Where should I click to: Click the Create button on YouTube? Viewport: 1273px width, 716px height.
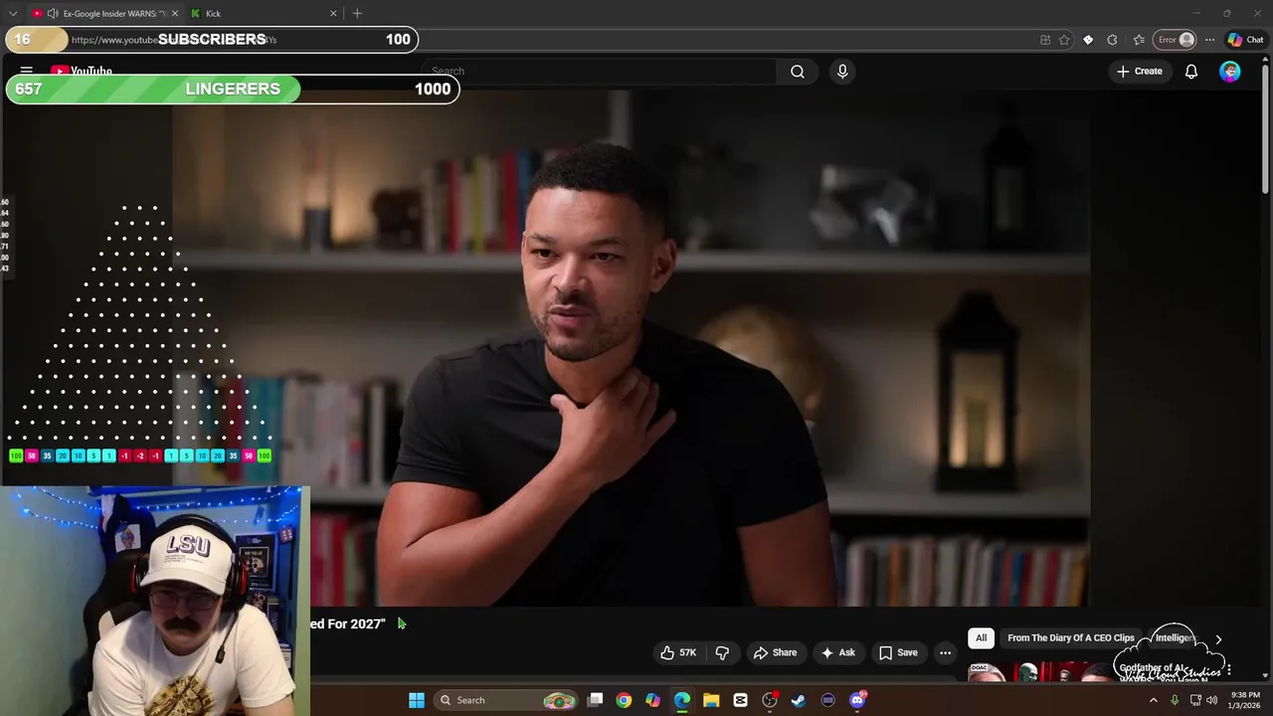coord(1139,72)
